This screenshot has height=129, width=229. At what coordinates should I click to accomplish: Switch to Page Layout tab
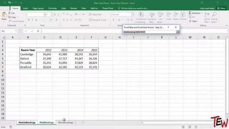click(x=38, y=8)
